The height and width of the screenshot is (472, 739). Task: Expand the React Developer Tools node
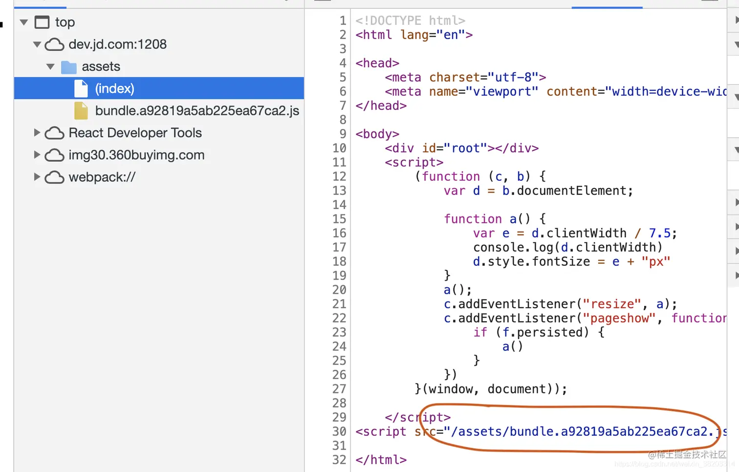coord(37,132)
